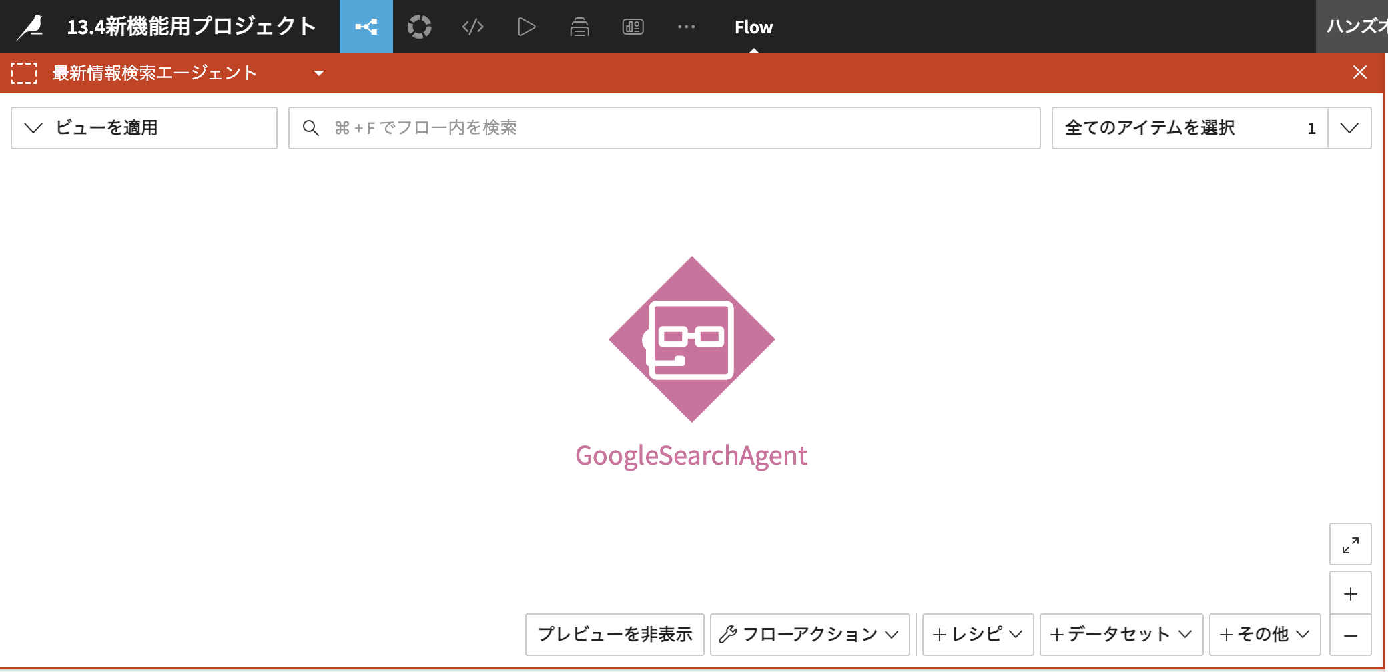Select the GoogleSearchAgent diamond node
Image resolution: width=1388 pixels, height=672 pixels.
coord(692,339)
